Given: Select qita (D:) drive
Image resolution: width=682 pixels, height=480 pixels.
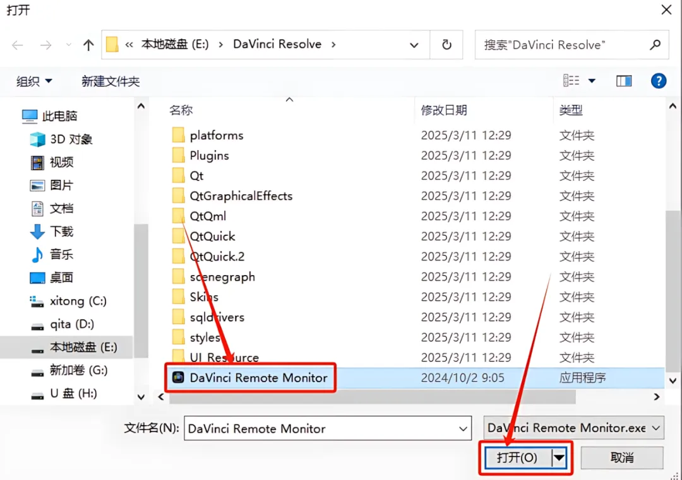Looking at the screenshot, I should (62, 324).
